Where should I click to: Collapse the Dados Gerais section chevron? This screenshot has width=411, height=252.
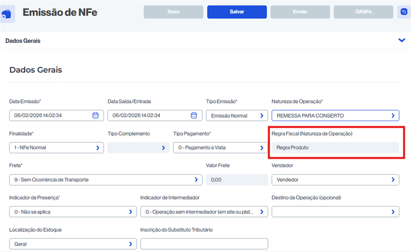point(402,40)
